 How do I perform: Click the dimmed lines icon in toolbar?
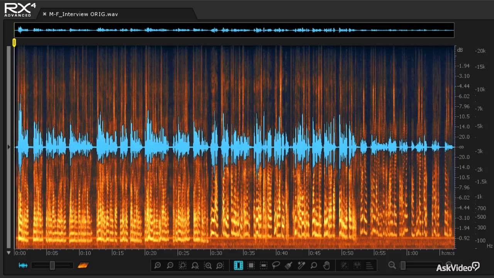point(369,265)
